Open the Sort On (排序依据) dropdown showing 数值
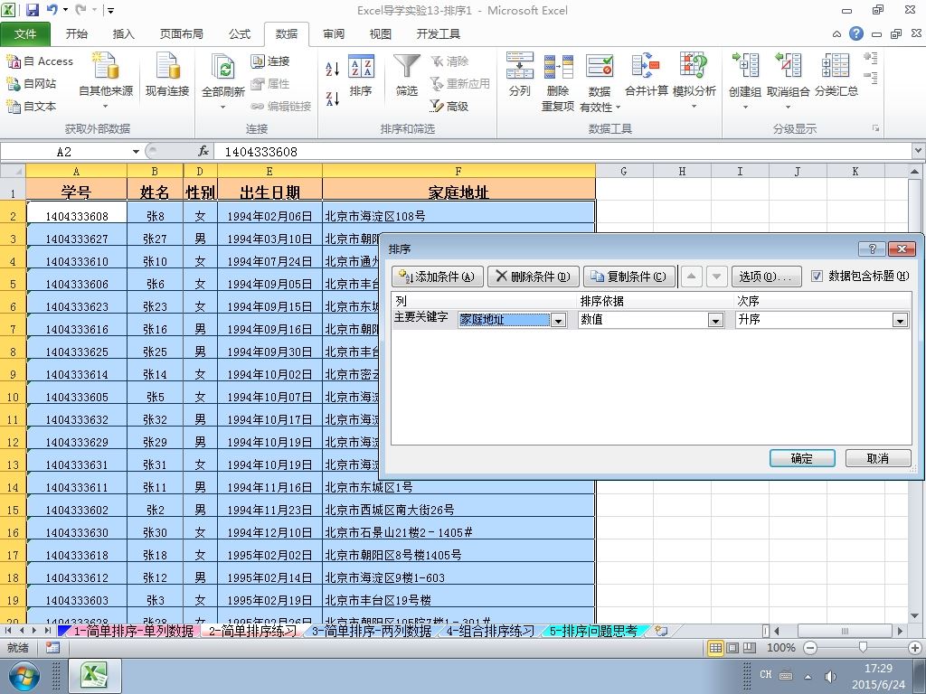Image resolution: width=926 pixels, height=694 pixels. (716, 320)
